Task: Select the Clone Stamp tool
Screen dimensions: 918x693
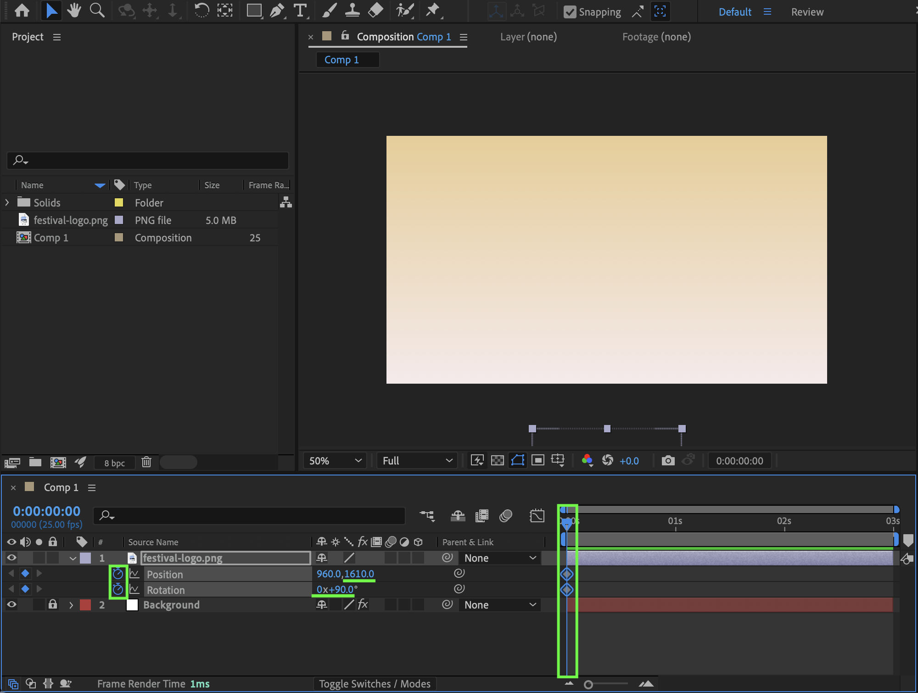Action: [352, 11]
